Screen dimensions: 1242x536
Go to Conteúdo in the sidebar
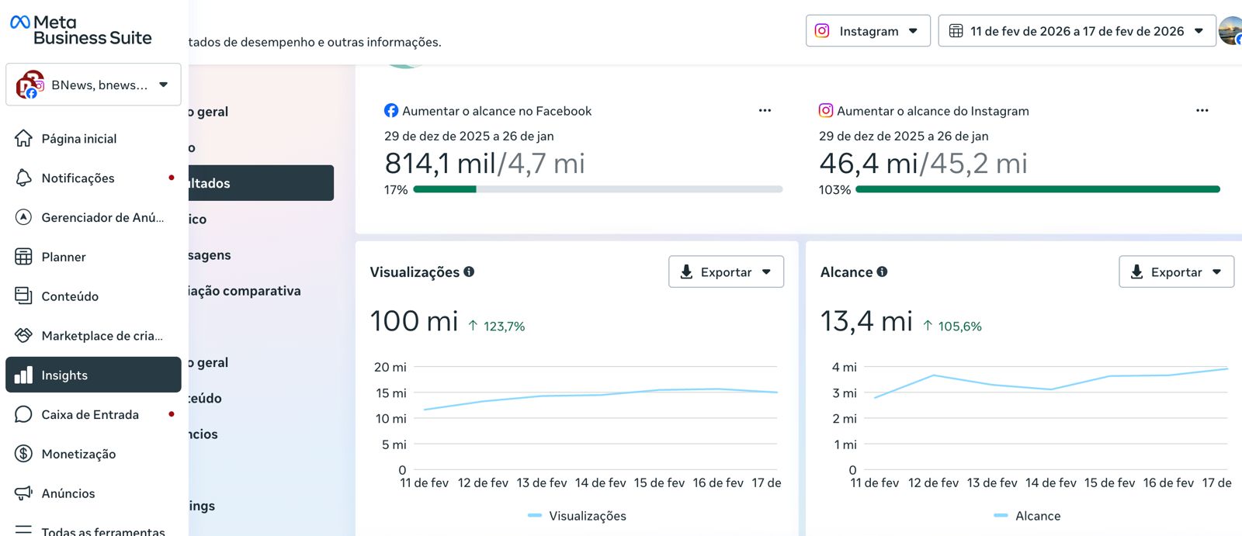[x=70, y=296]
